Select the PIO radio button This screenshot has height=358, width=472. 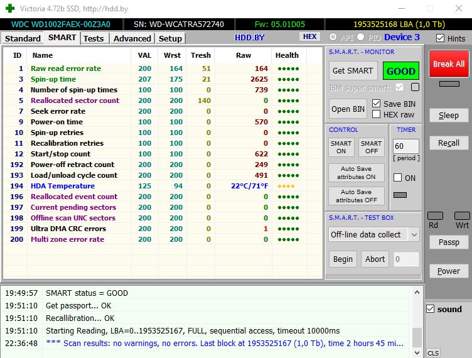click(x=361, y=37)
